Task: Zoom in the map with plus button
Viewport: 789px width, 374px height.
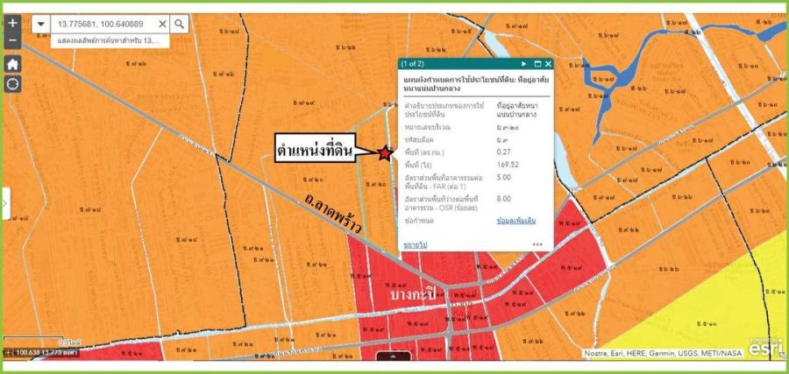Action: click(13, 24)
